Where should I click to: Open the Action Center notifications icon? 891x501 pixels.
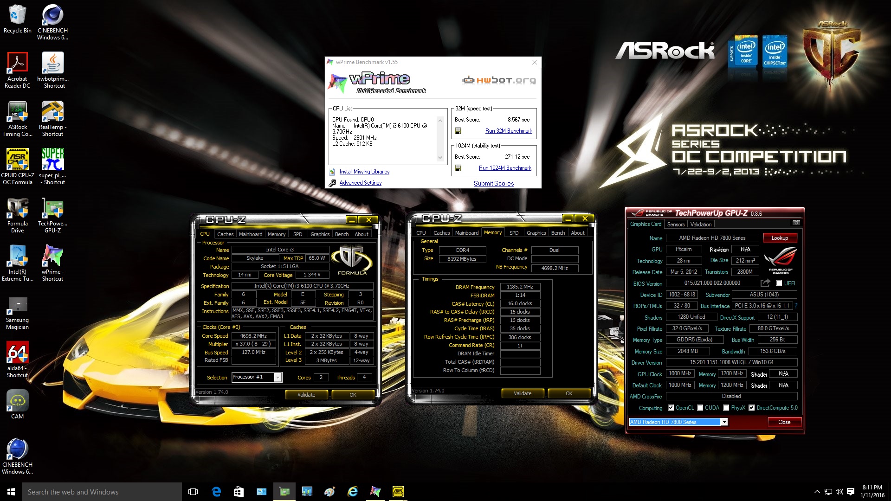(x=851, y=492)
